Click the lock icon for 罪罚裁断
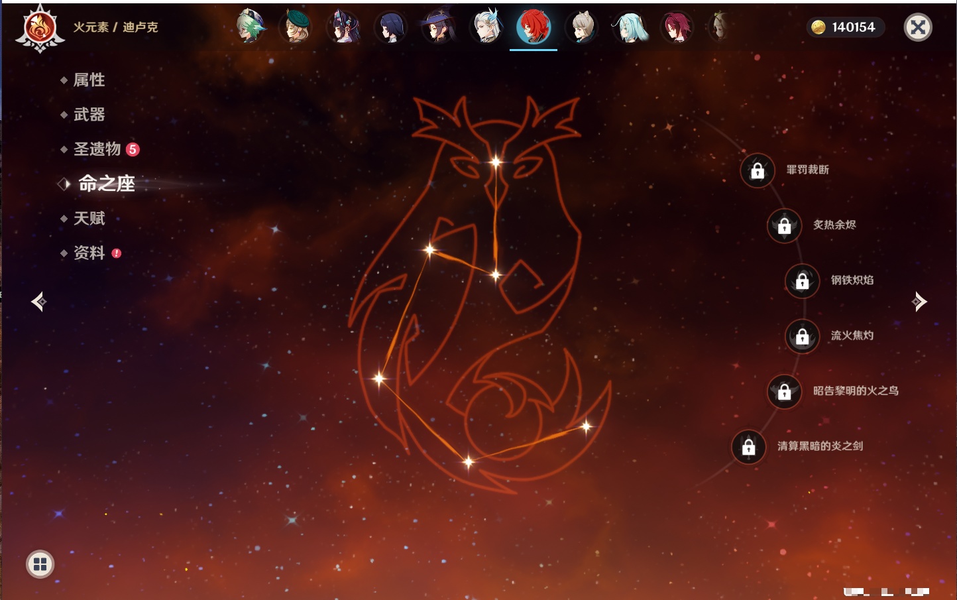The height and width of the screenshot is (600, 957). 758,170
